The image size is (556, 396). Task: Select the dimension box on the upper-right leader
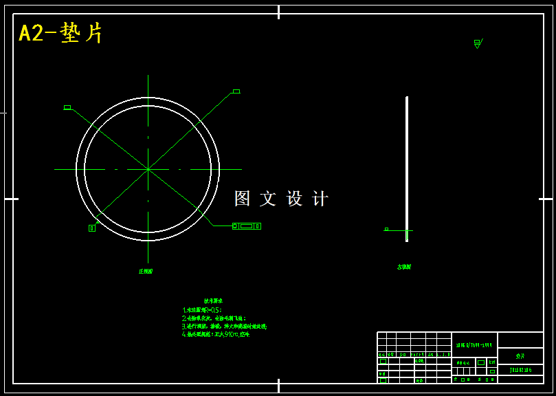[x=236, y=91]
